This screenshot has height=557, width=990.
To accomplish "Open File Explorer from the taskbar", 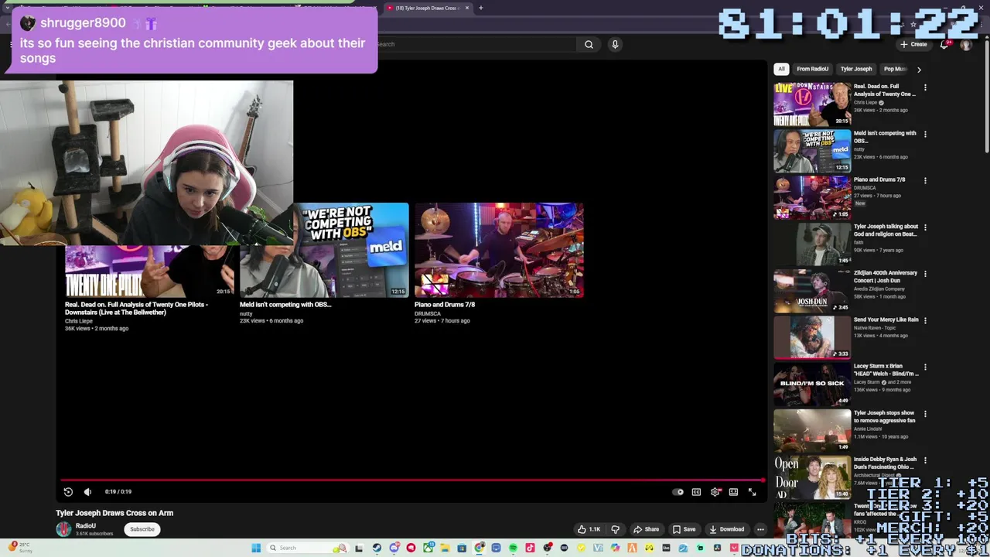I will click(445, 548).
